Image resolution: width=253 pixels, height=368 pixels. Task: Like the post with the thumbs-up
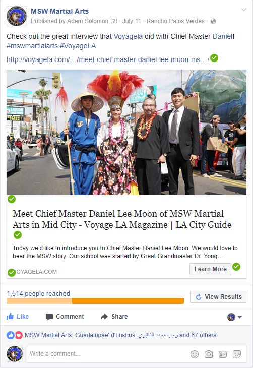18,317
